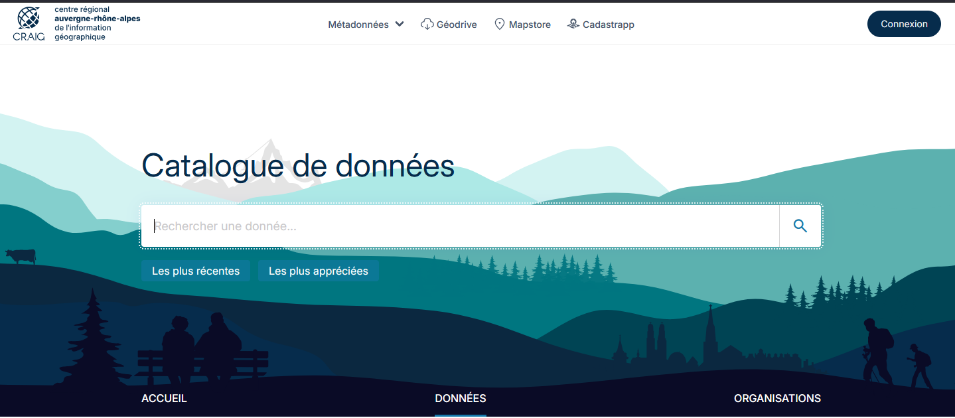Select the DONNÉES tab
The width and height of the screenshot is (955, 418).
(460, 399)
